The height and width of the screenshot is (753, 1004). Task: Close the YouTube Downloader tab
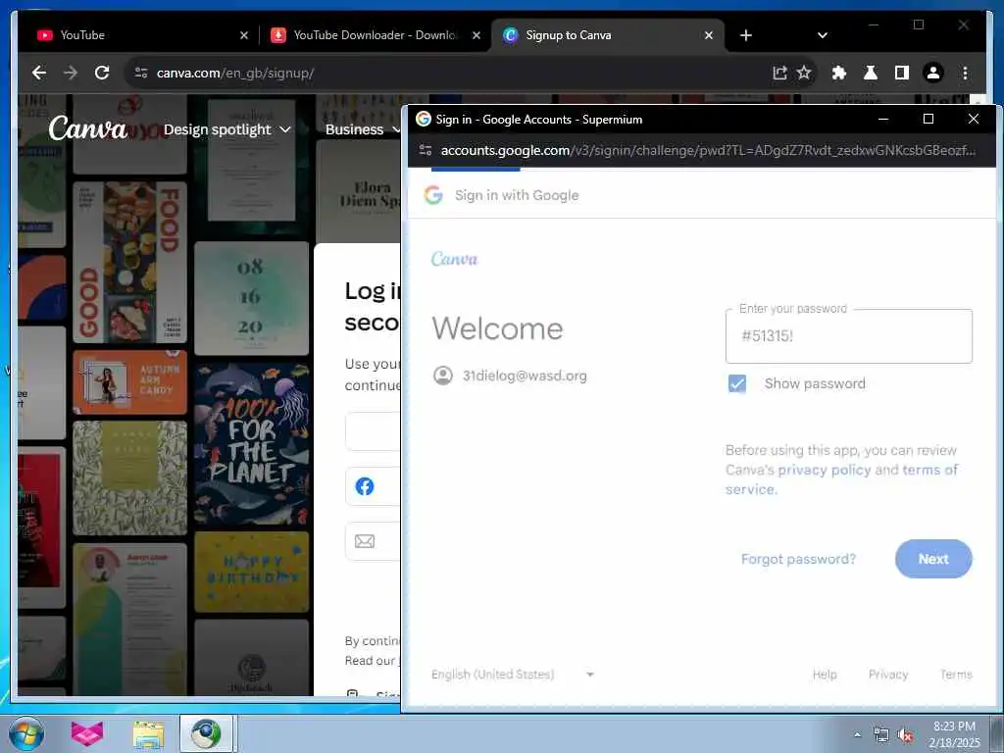pos(477,35)
